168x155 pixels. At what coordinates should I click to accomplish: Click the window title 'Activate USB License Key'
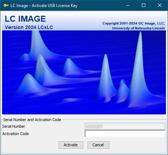[x=55, y=6]
